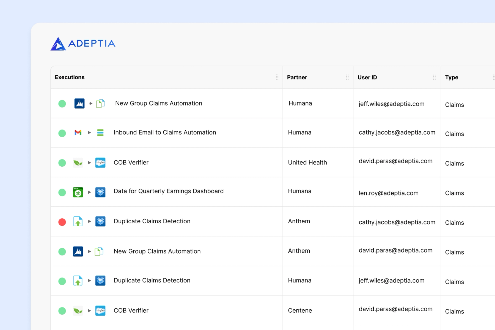Open Data for Quarterly Earnings Dashboard execution
The width and height of the screenshot is (495, 330).
click(169, 191)
